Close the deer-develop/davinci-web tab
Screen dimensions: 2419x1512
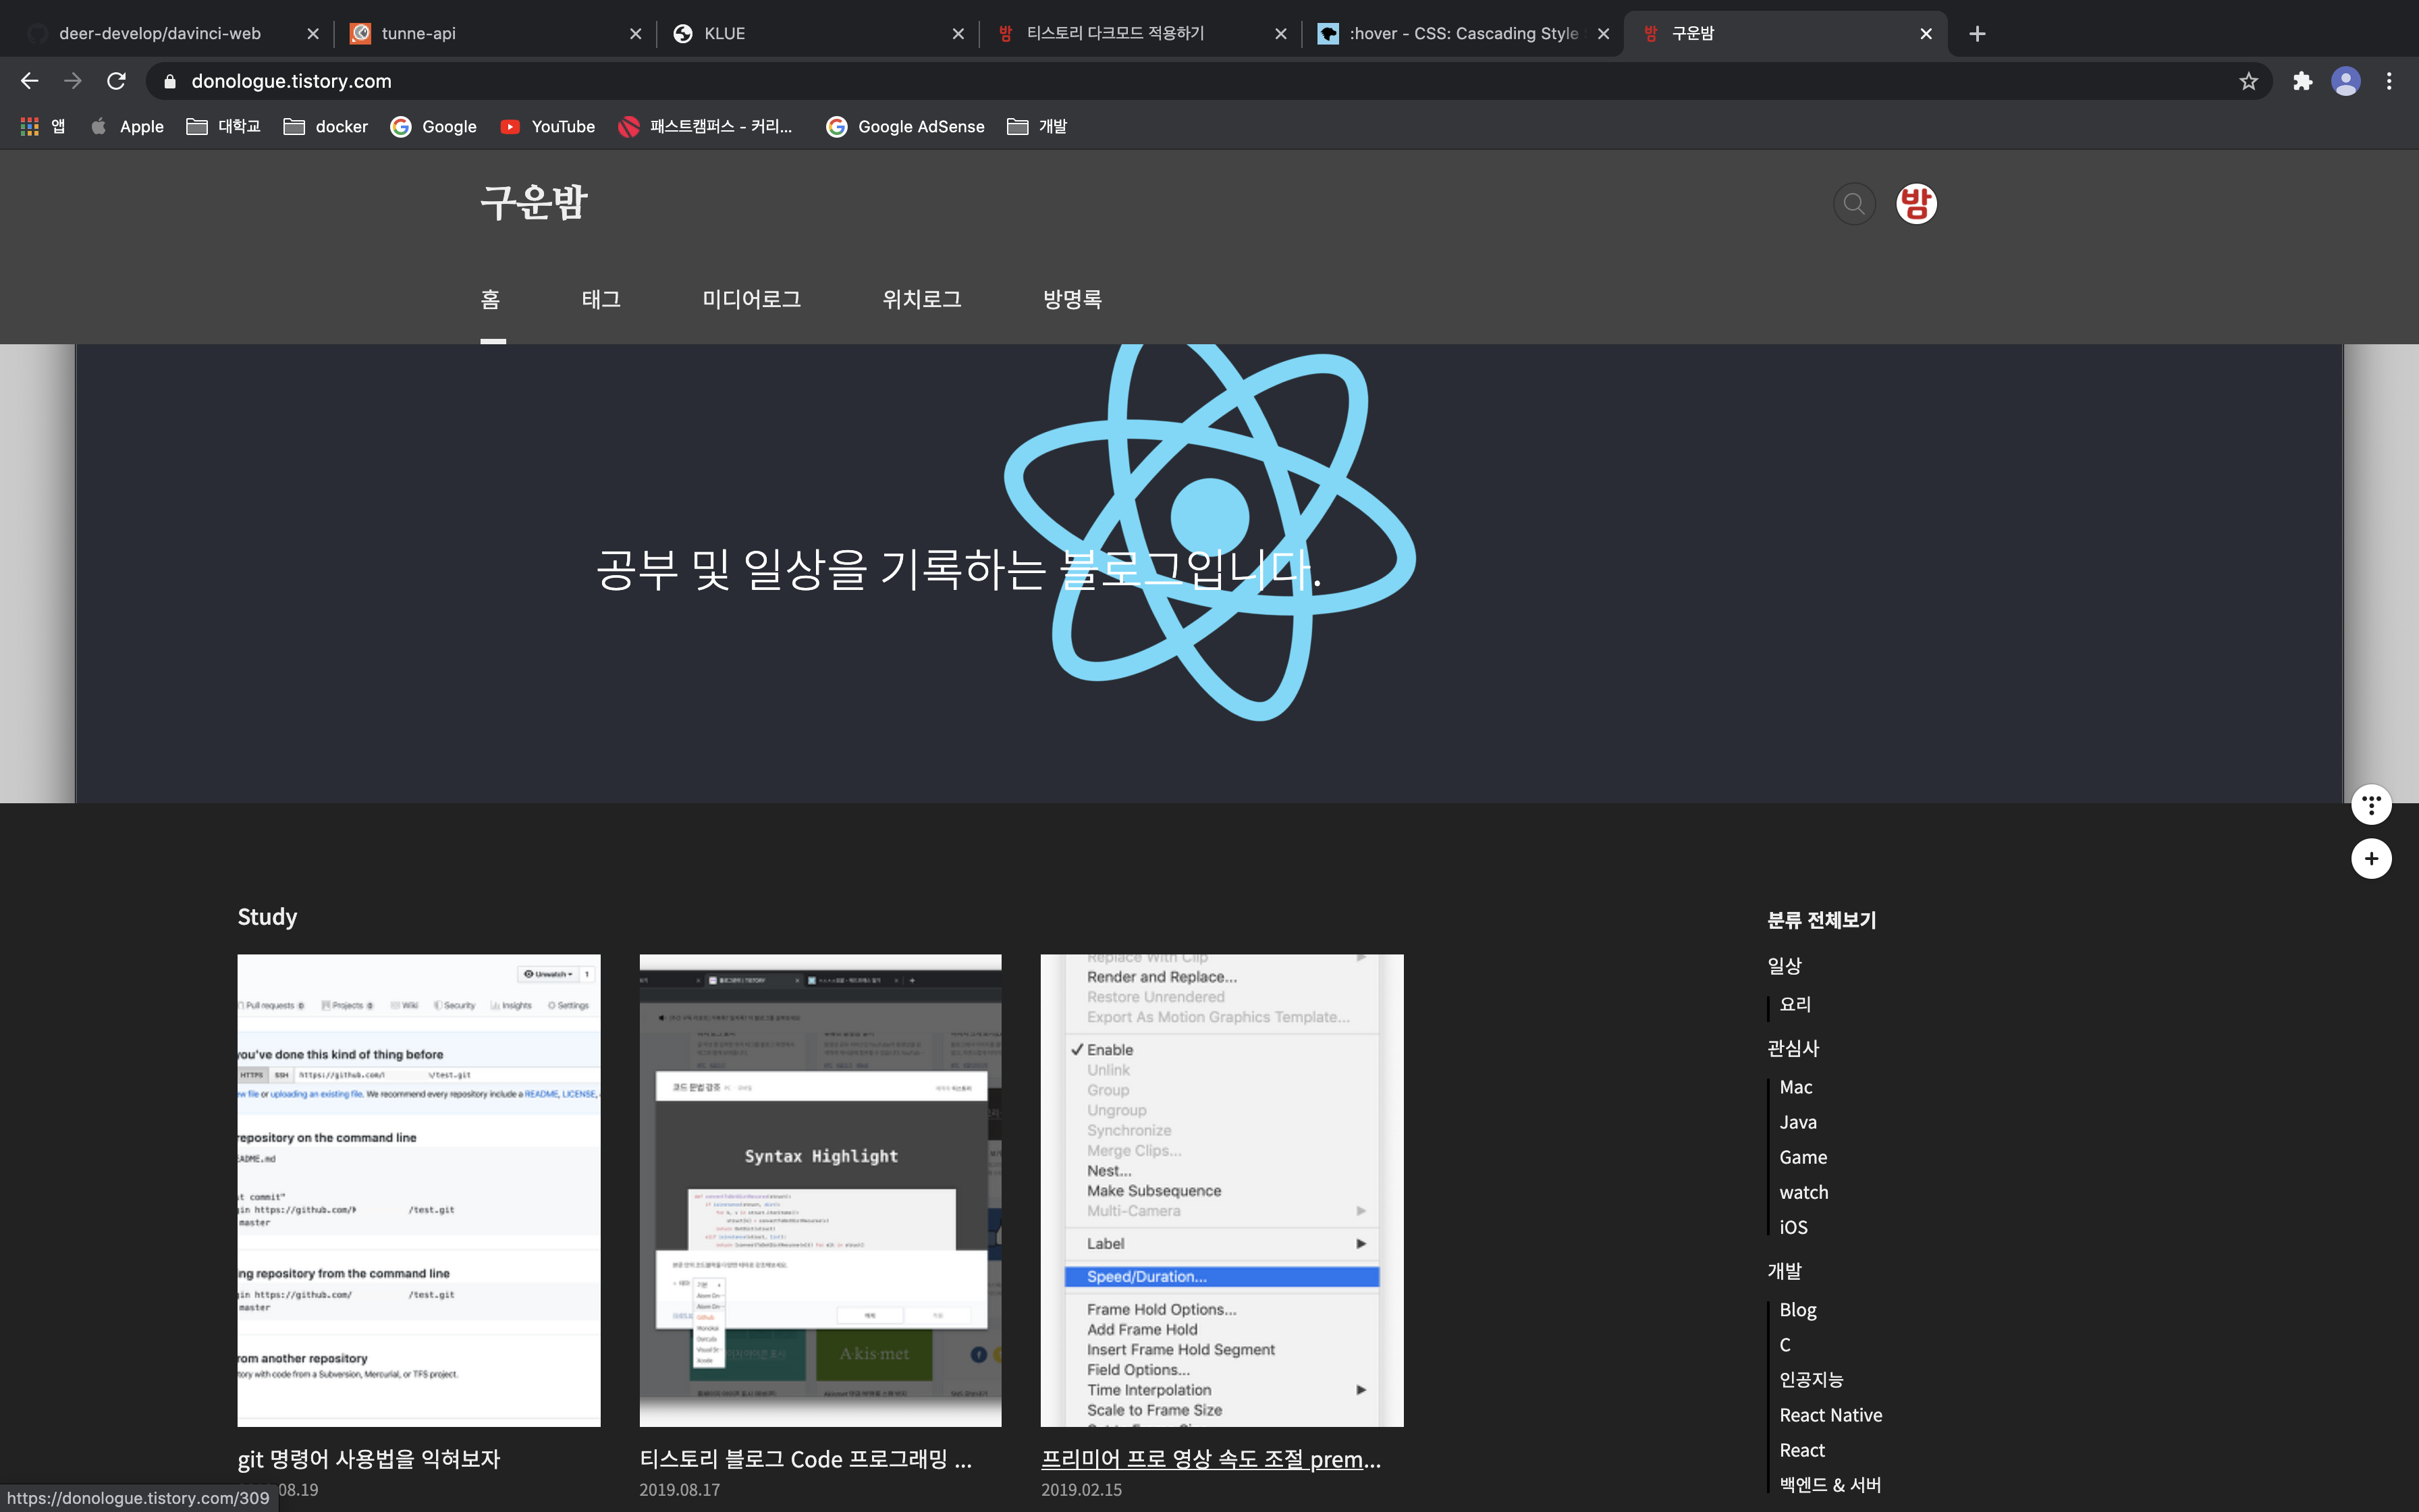[x=312, y=34]
